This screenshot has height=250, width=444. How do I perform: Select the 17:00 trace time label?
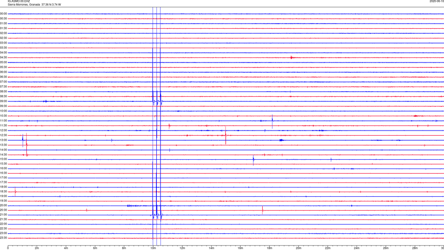4,178
